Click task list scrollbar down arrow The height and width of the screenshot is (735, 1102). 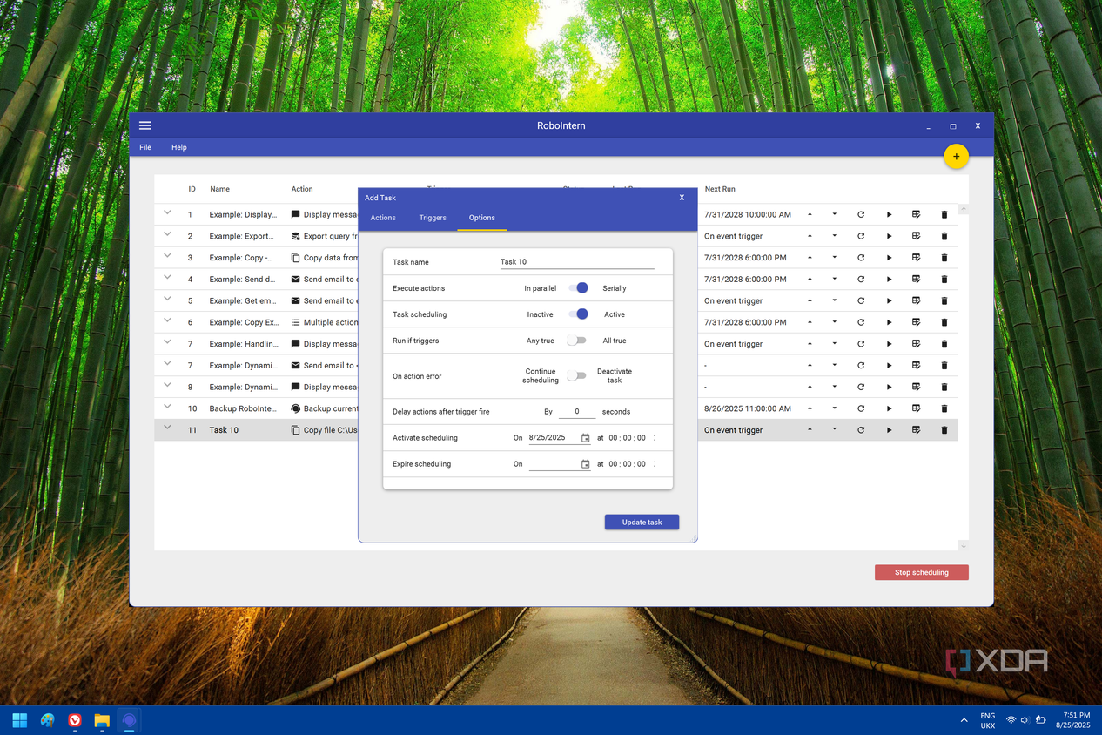(x=964, y=545)
